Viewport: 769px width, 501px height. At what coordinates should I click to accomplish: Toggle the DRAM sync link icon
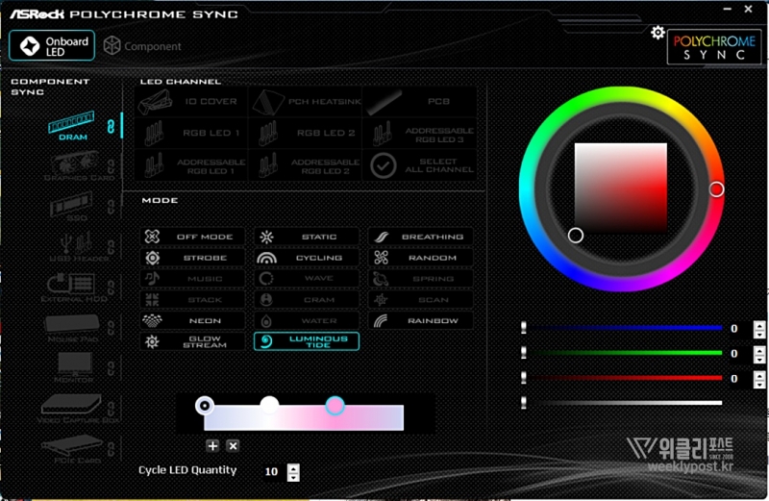tap(111, 126)
